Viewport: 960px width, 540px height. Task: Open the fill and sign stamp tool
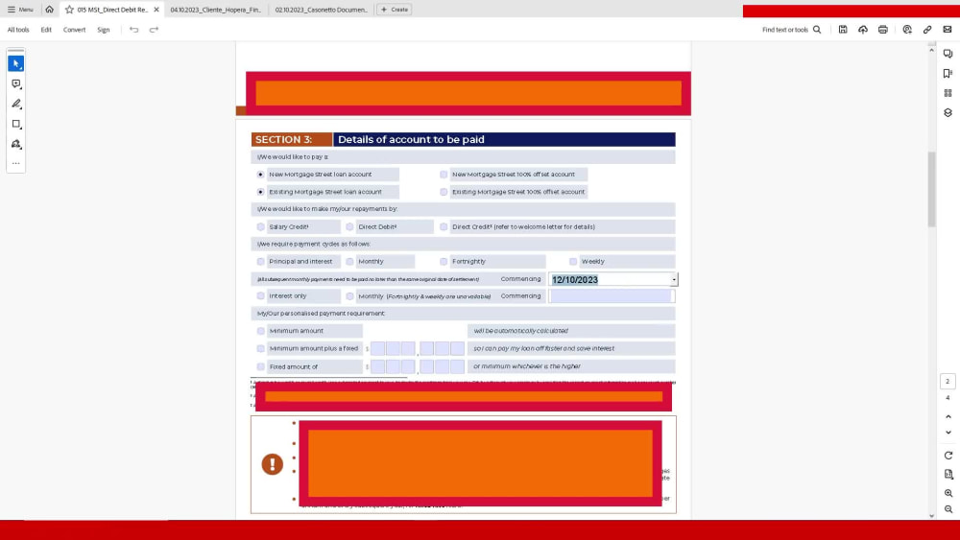pos(16,144)
